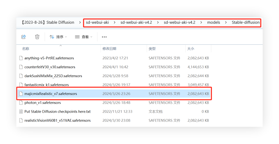The image size is (279, 144).
Task: Go to the 【2023-8-26】Stable Diffusion breadcrumb
Action: (x=47, y=23)
